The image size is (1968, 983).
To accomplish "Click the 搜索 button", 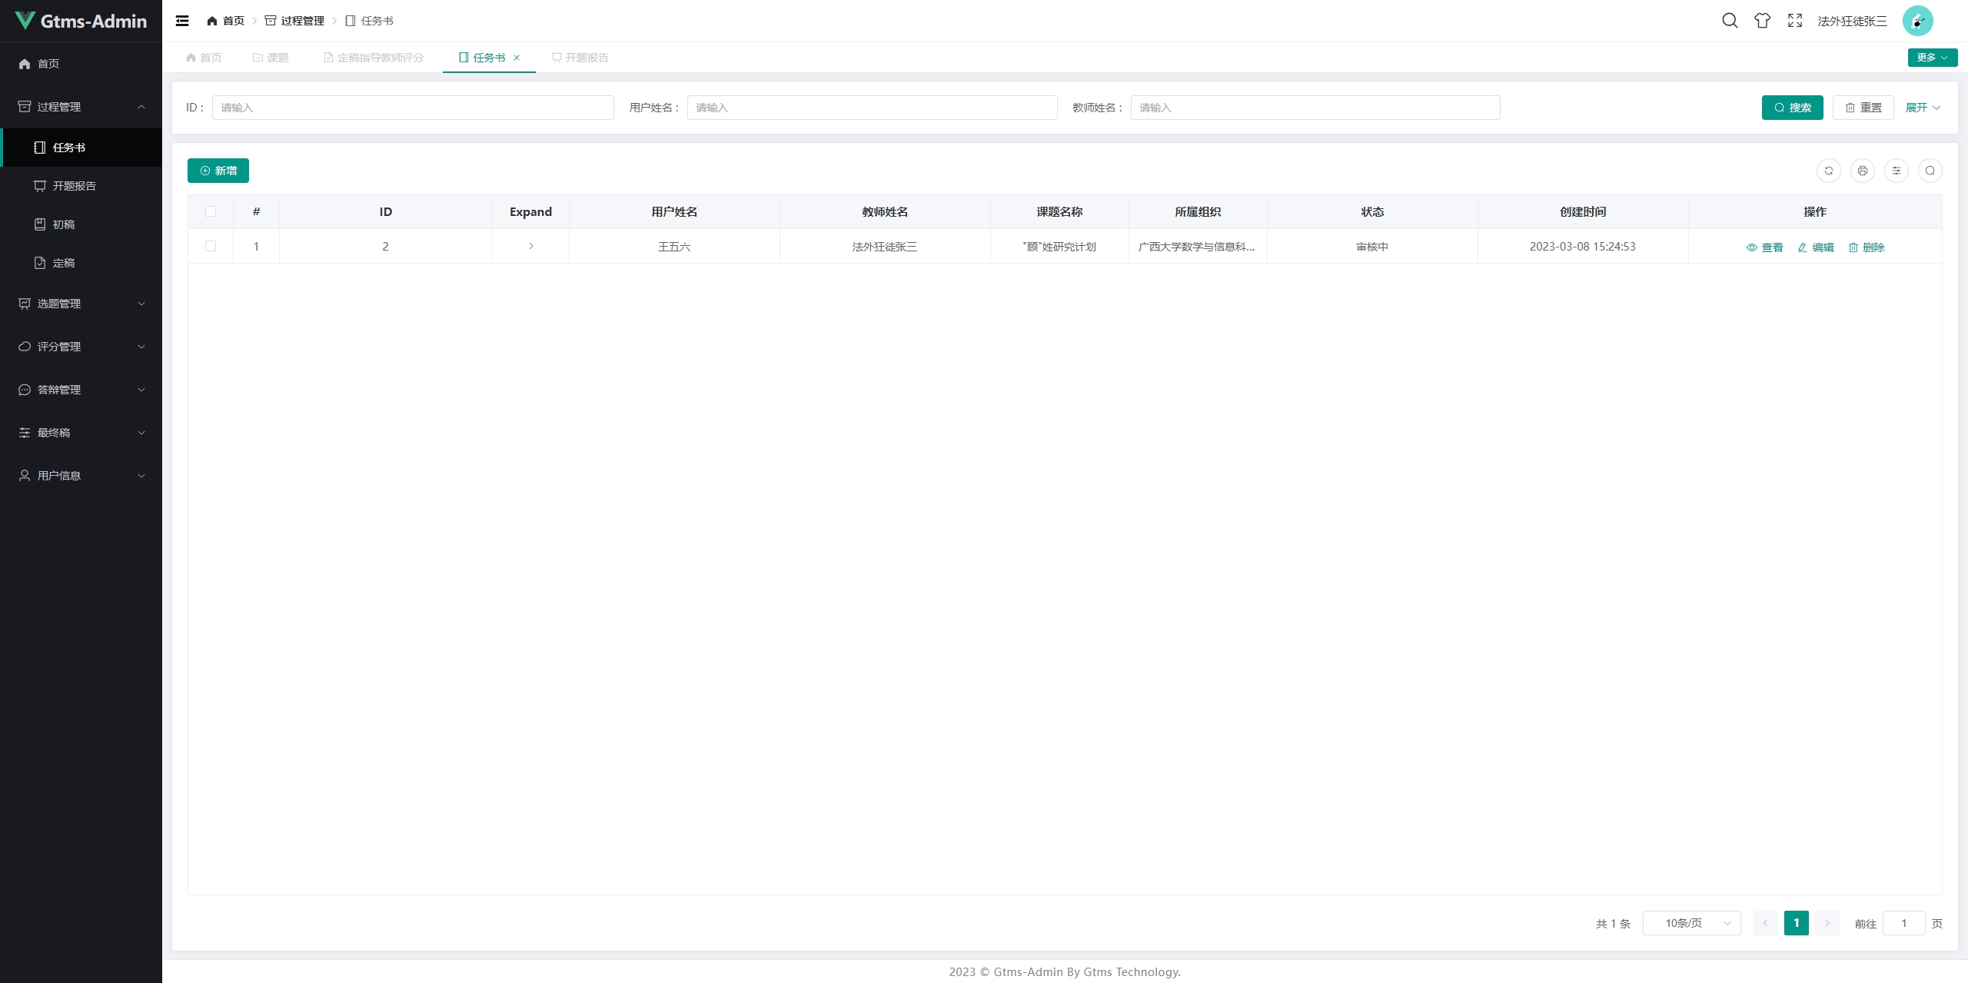I will (1793, 108).
